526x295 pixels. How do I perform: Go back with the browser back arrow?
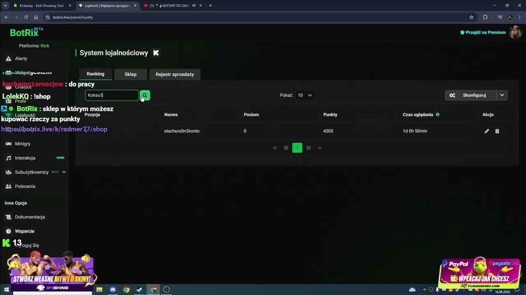6,17
